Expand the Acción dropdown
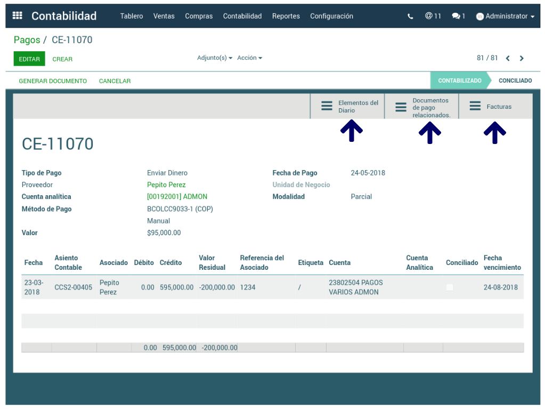The height and width of the screenshot is (409, 545). tap(249, 58)
